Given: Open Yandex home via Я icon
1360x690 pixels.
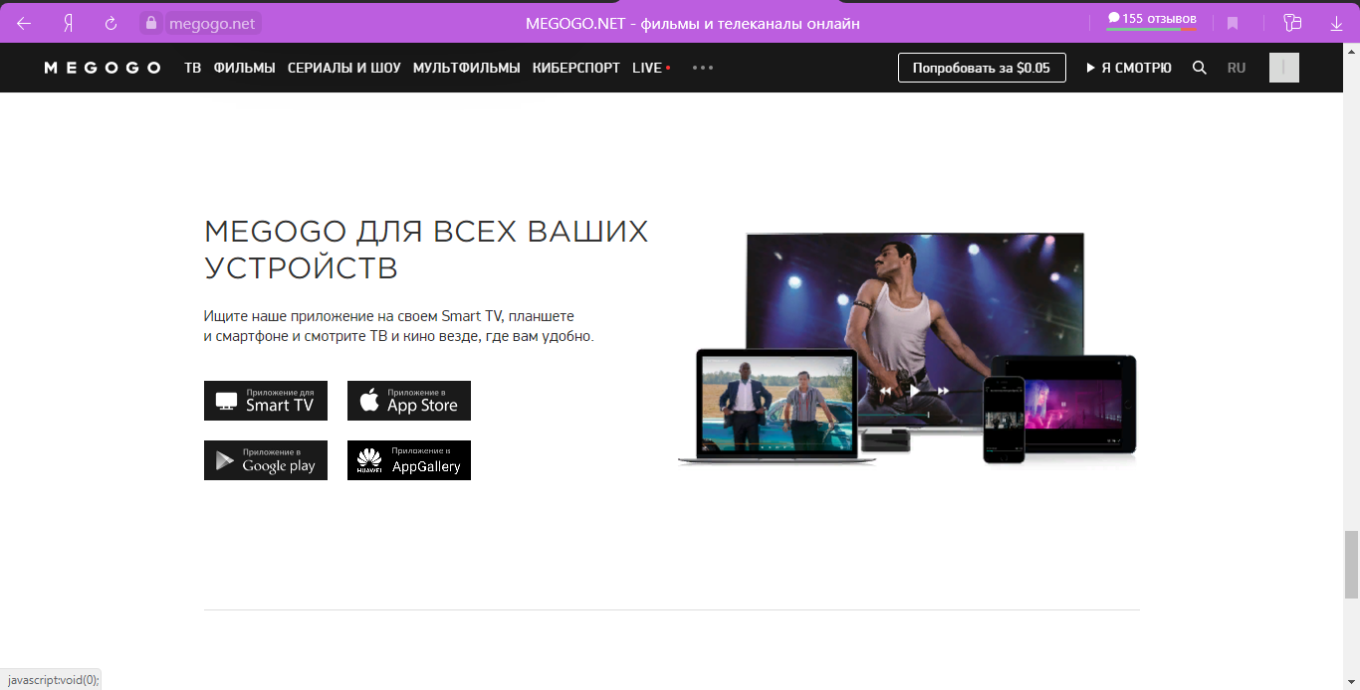Looking at the screenshot, I should click(68, 23).
